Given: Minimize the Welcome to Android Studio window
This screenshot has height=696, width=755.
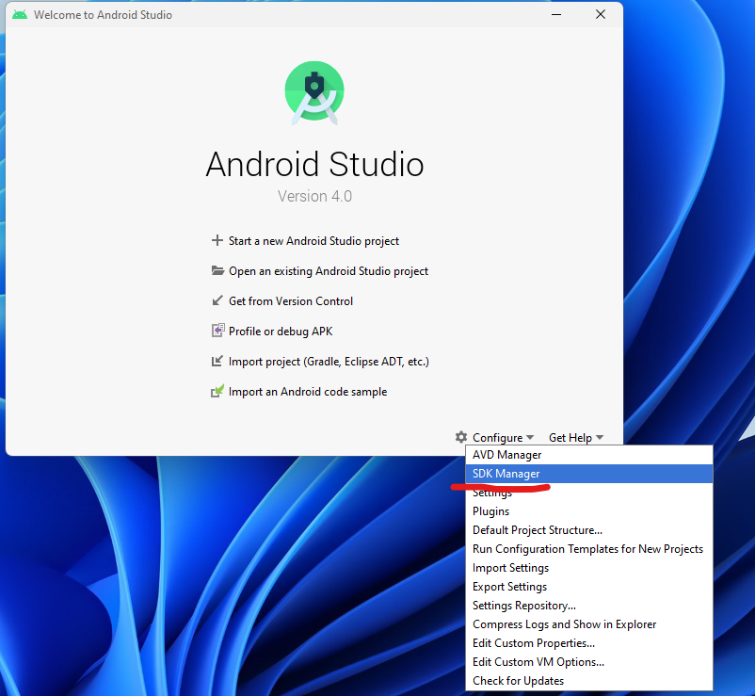Looking at the screenshot, I should pos(555,15).
